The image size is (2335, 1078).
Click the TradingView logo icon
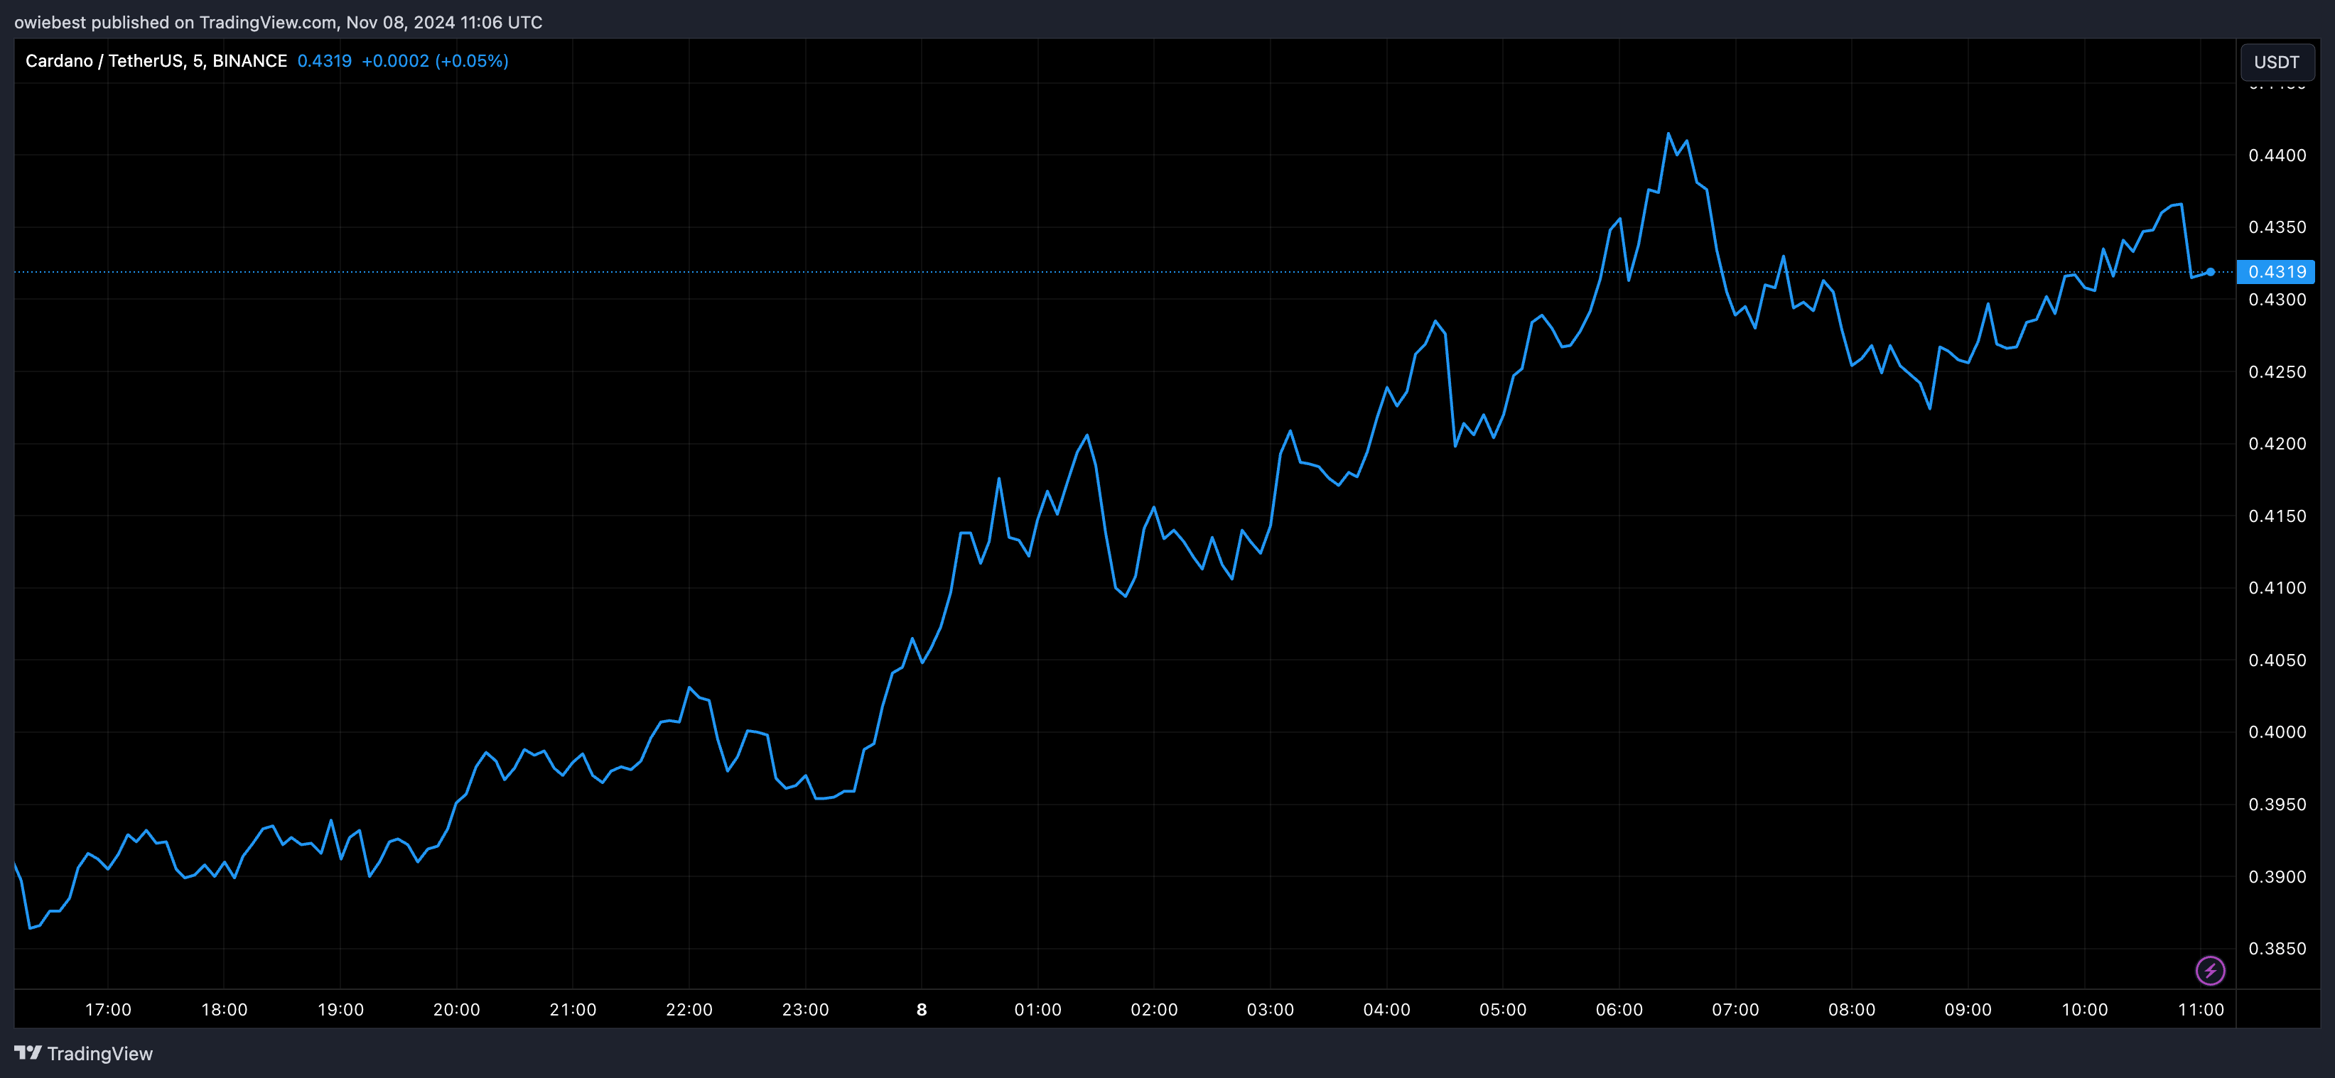click(28, 1052)
